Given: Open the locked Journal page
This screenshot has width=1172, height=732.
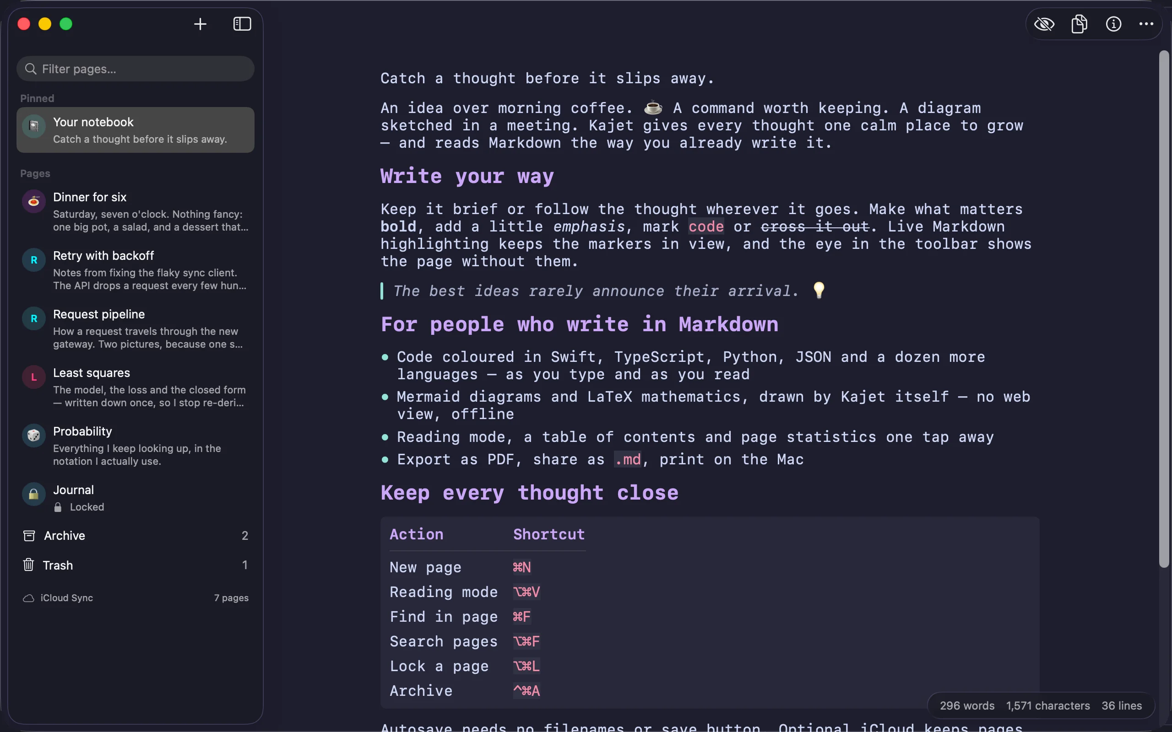Looking at the screenshot, I should coord(136,498).
